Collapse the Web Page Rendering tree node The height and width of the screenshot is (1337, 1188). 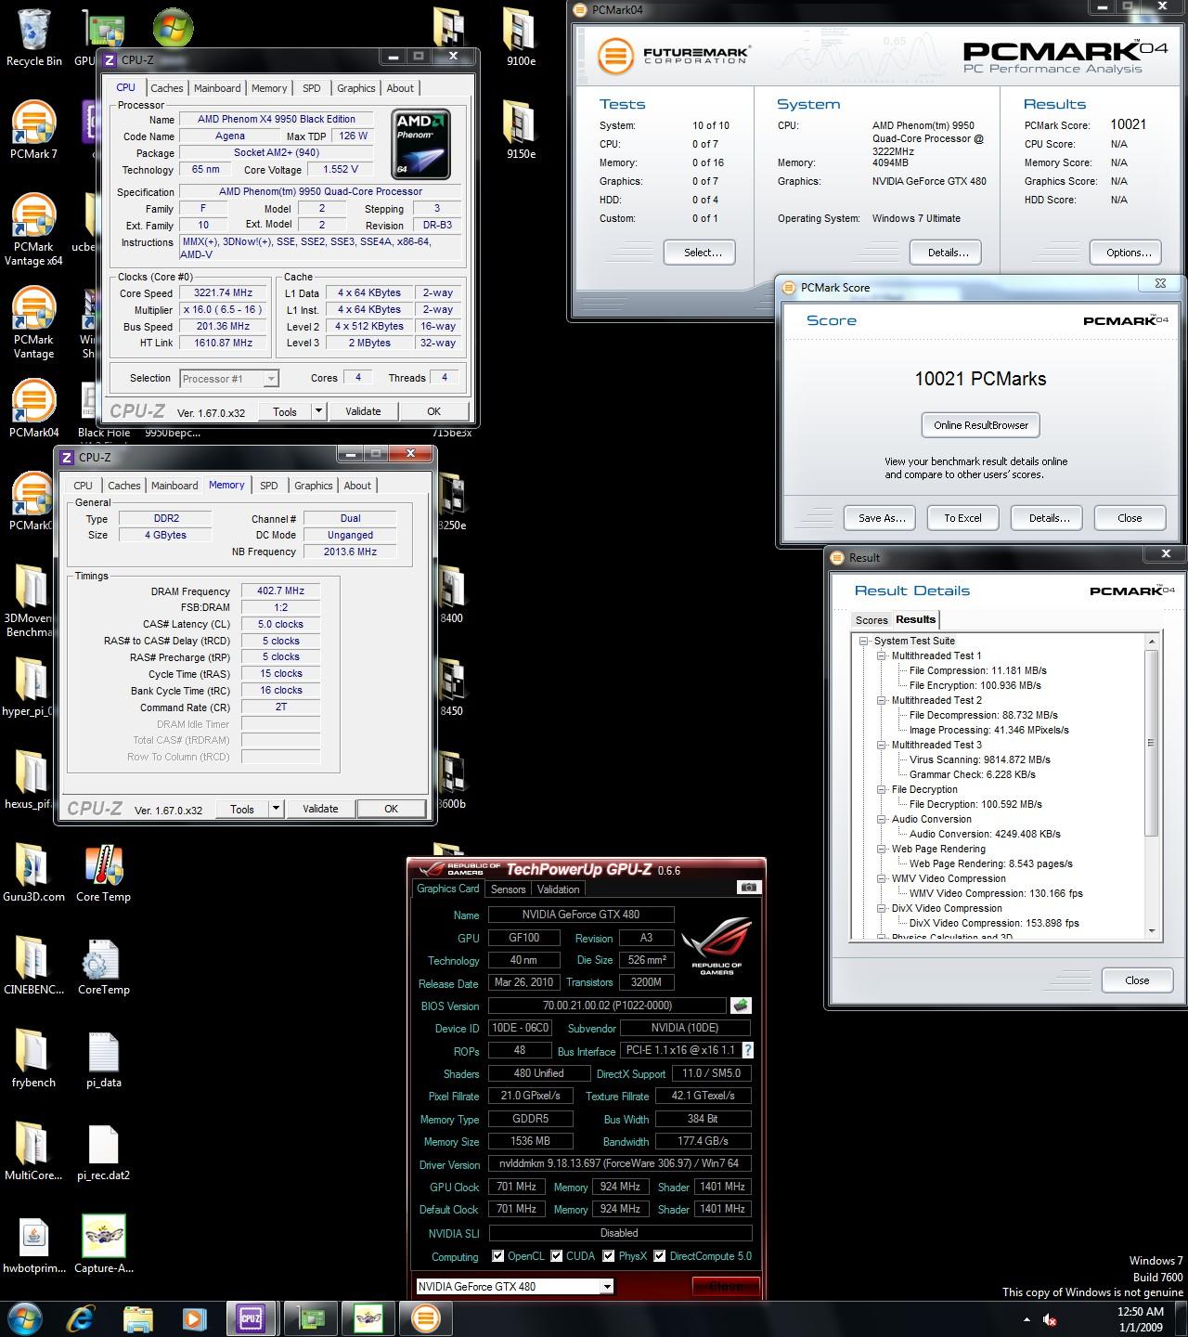tap(882, 849)
